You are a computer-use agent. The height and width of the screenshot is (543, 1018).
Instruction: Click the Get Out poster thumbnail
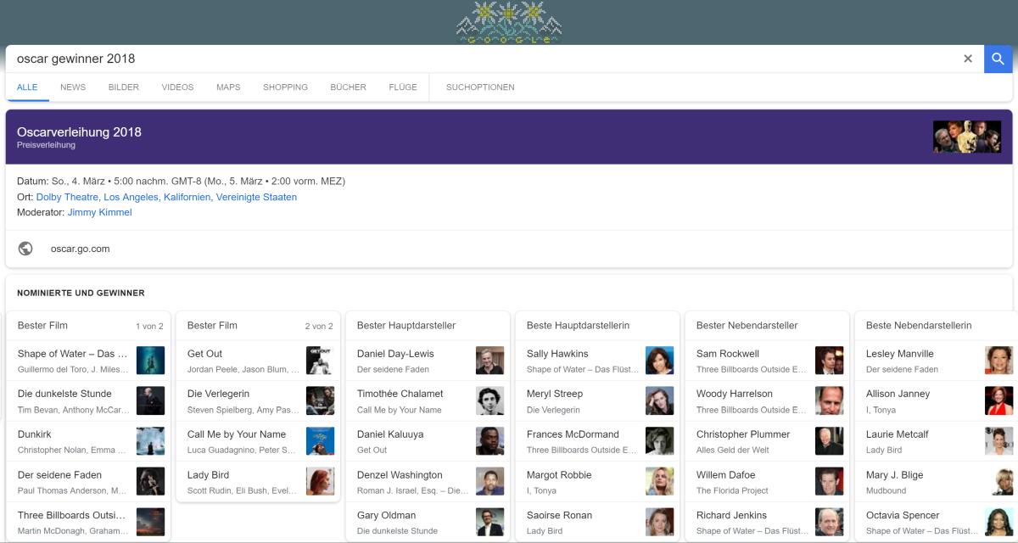pyautogui.click(x=320, y=361)
